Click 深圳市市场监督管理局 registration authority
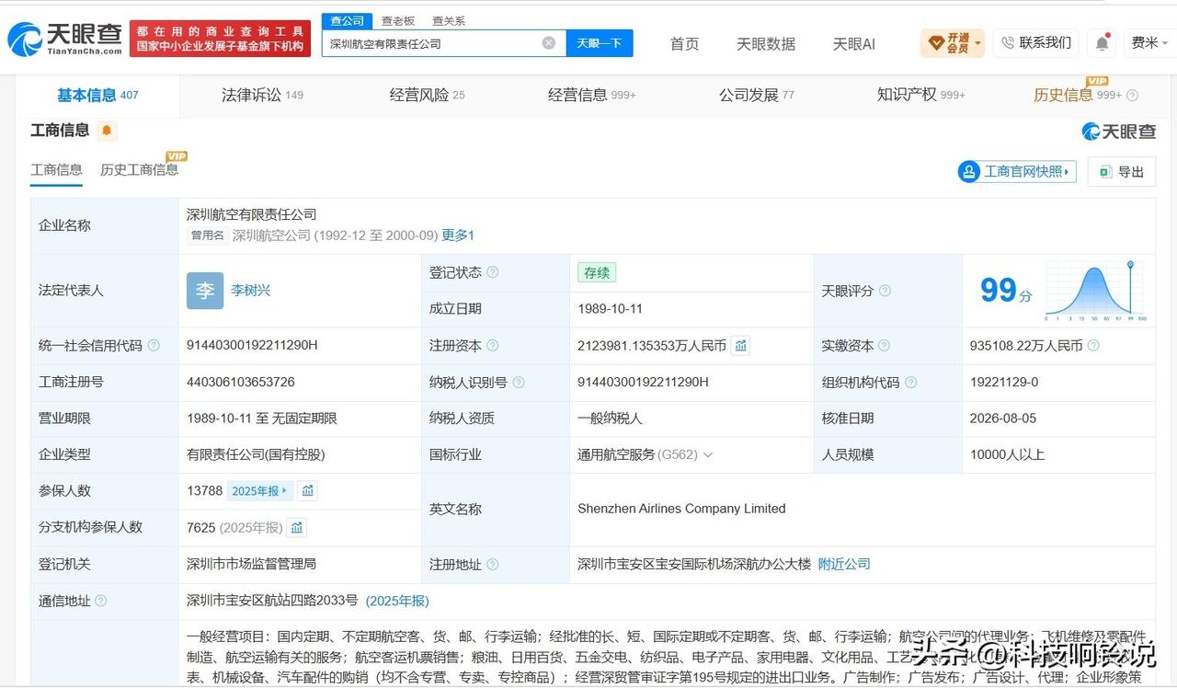This screenshot has height=688, width=1177. (251, 564)
